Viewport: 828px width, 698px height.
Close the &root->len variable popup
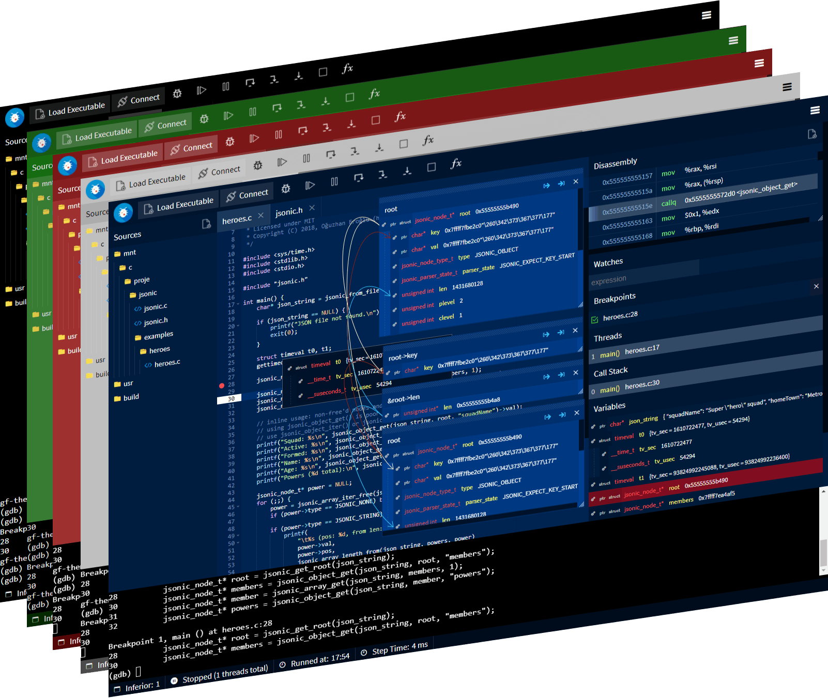(x=576, y=373)
